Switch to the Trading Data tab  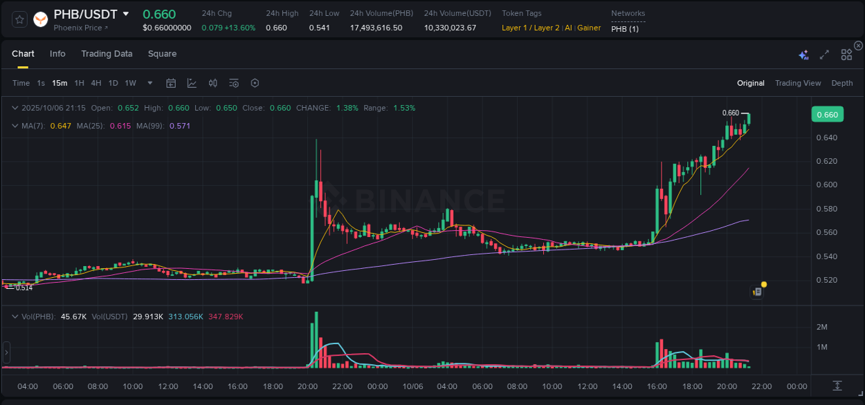pos(107,53)
